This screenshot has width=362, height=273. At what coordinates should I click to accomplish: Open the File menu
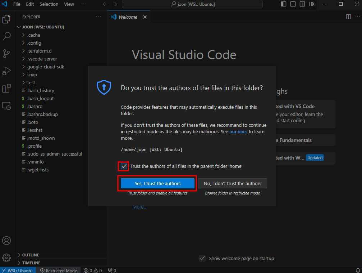point(17,4)
